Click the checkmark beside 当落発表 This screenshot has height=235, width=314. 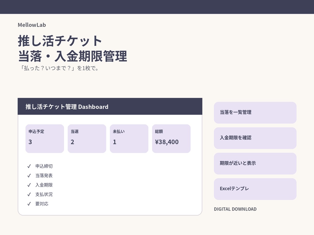29,176
